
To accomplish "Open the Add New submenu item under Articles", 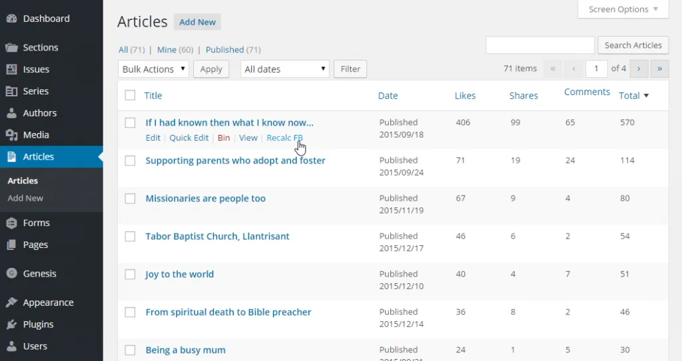I will pyautogui.click(x=25, y=198).
